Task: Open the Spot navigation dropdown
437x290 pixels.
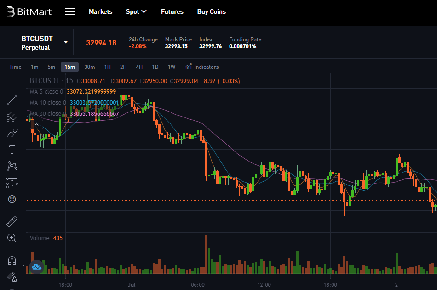Action: [136, 11]
